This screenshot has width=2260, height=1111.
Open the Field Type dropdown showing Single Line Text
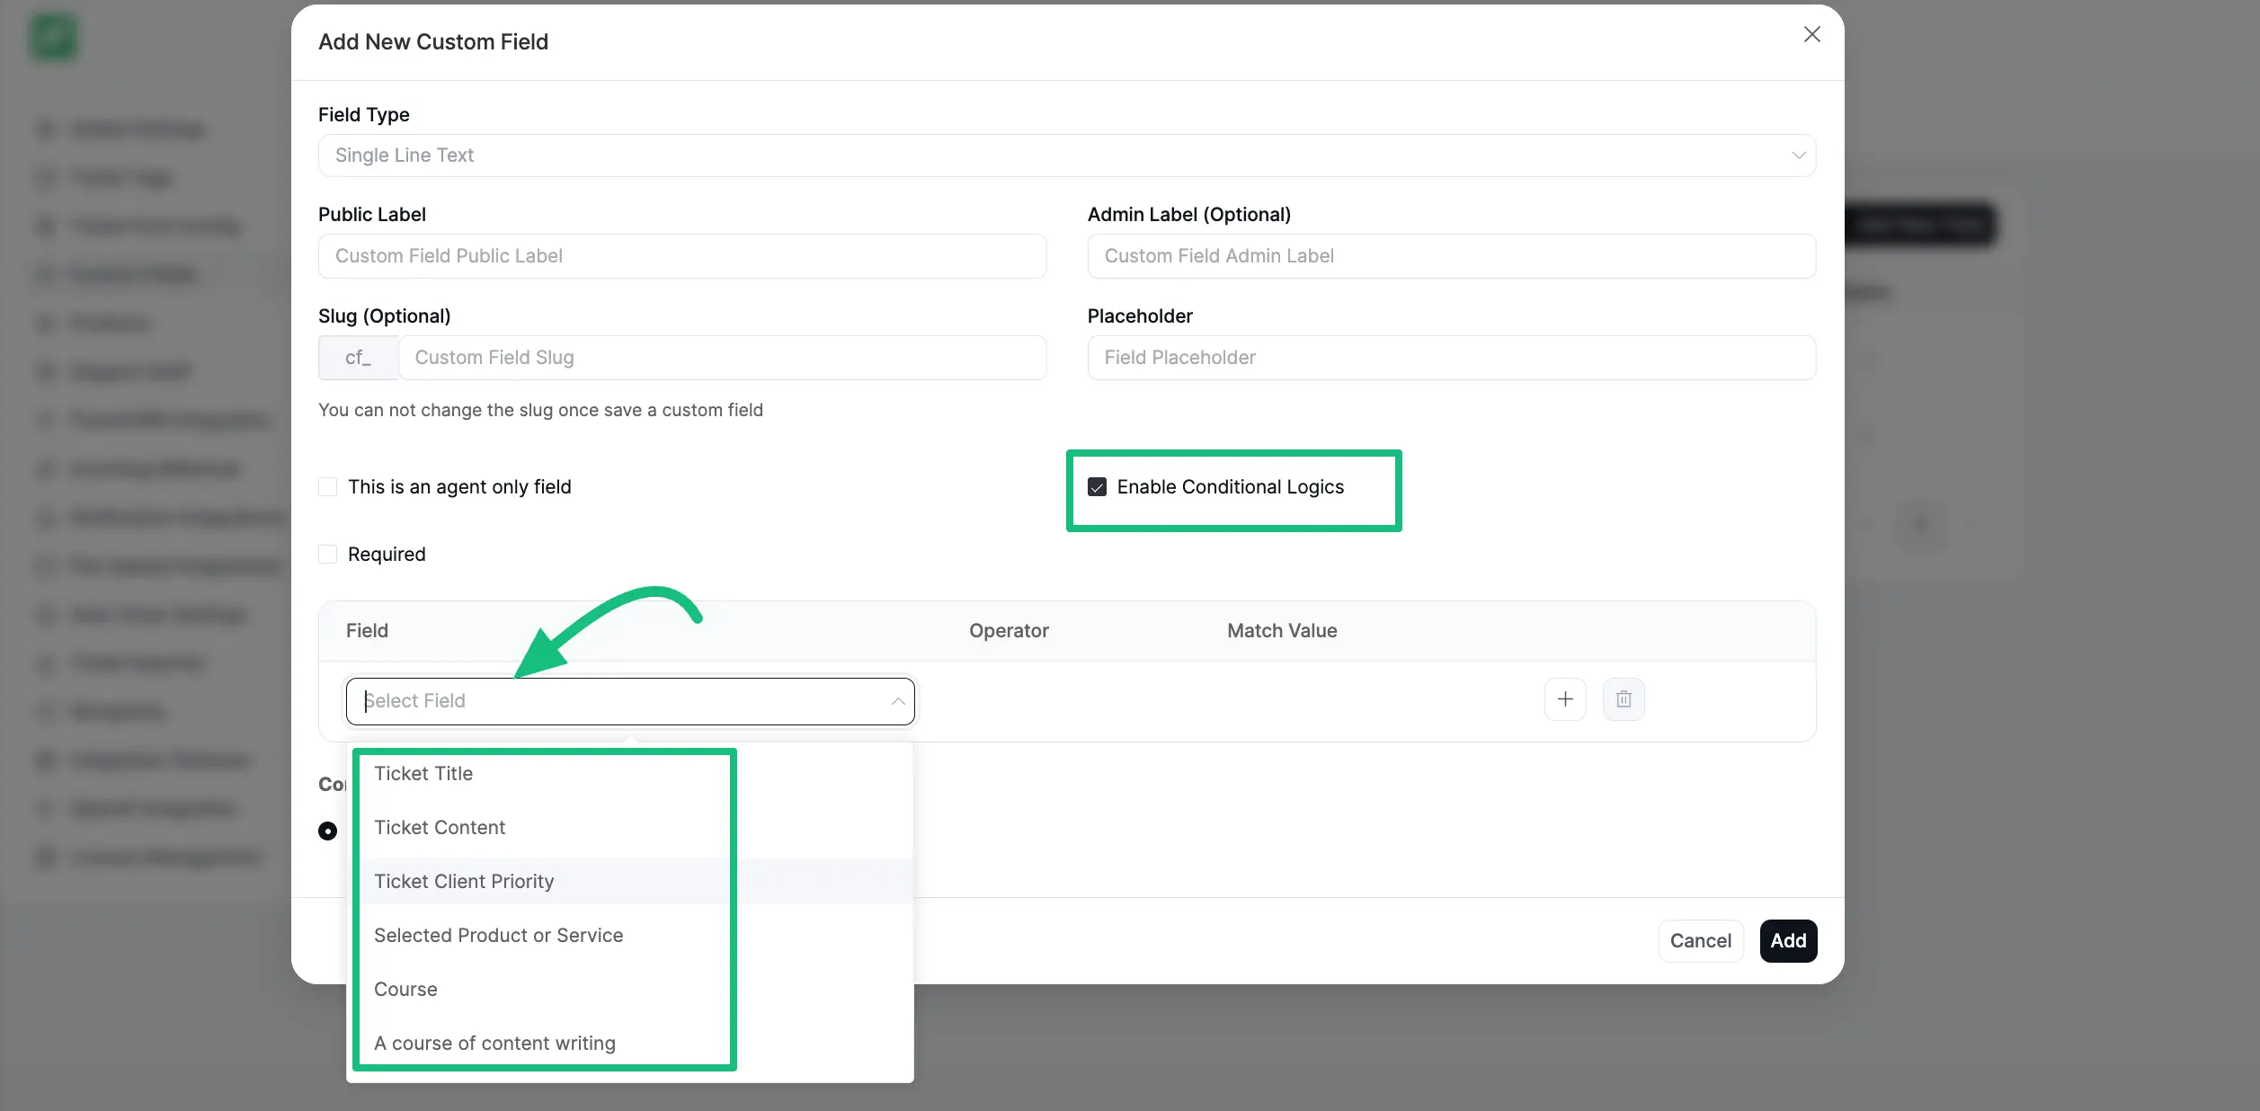pyautogui.click(x=1066, y=156)
